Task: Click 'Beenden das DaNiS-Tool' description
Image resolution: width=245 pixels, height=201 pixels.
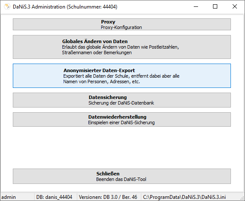Action: tap(121, 179)
